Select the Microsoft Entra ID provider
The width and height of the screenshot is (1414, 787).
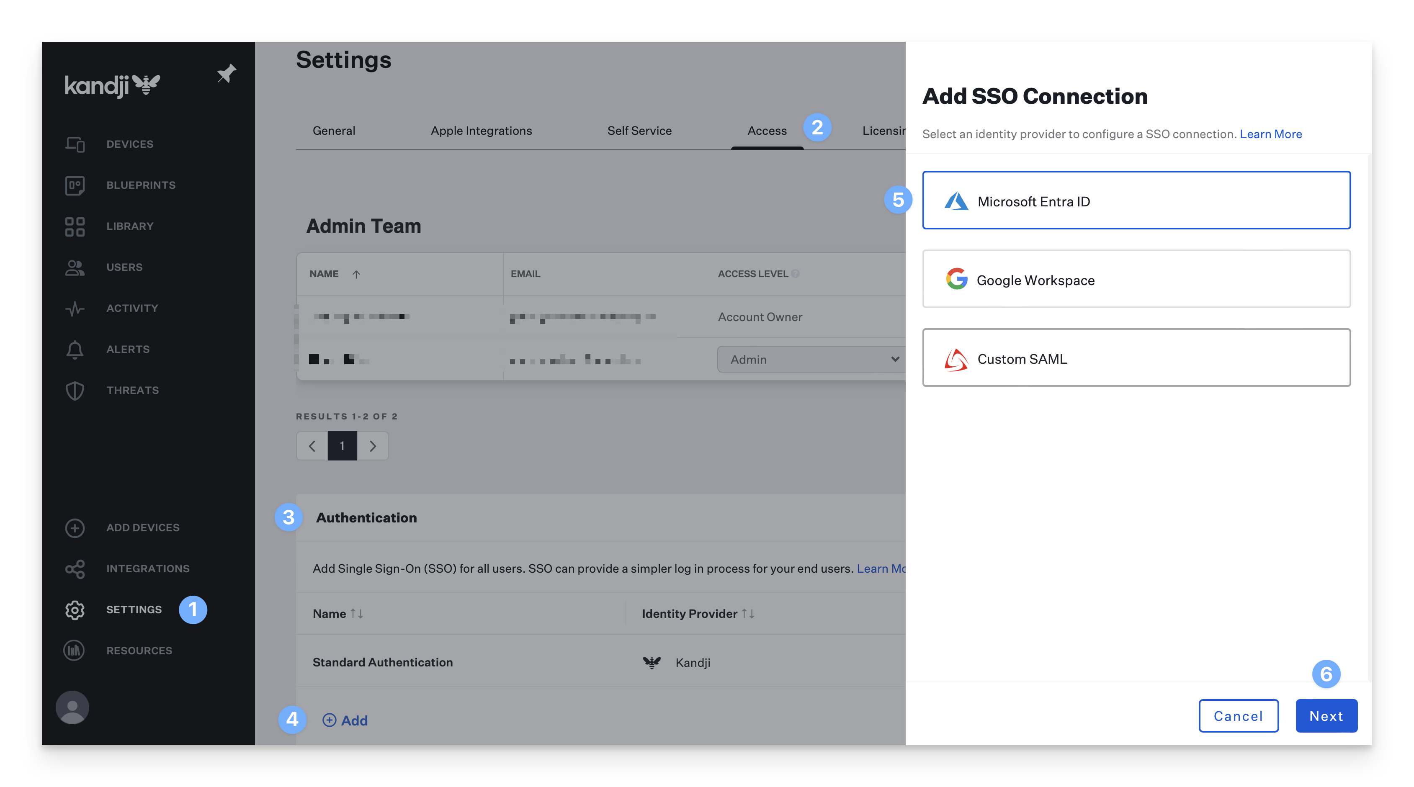coord(1136,201)
